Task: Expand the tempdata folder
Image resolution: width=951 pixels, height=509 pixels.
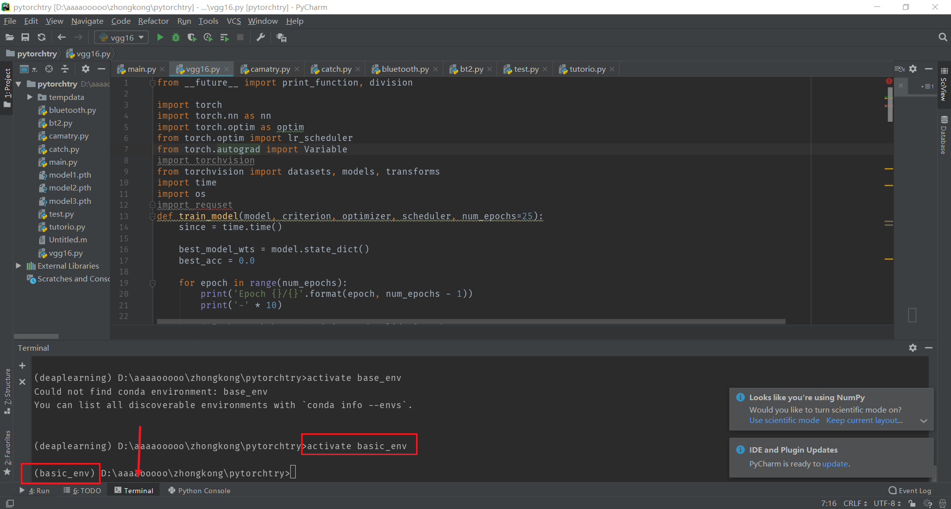Action: pyautogui.click(x=30, y=97)
